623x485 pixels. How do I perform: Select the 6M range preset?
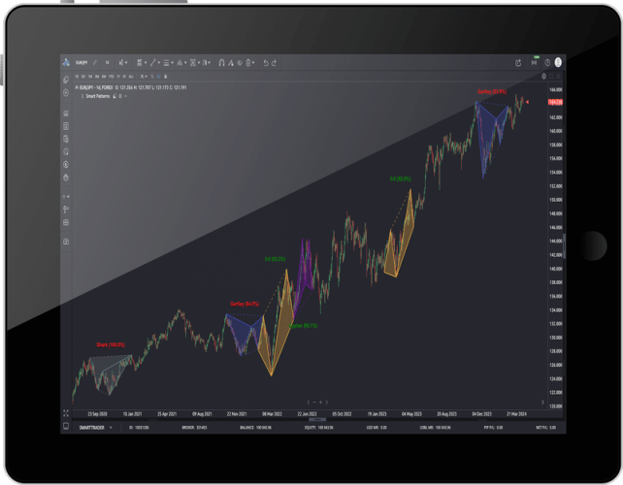point(104,77)
